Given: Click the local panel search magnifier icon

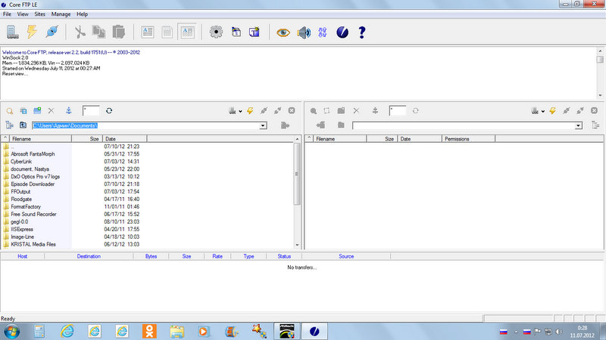Looking at the screenshot, I should [10, 111].
